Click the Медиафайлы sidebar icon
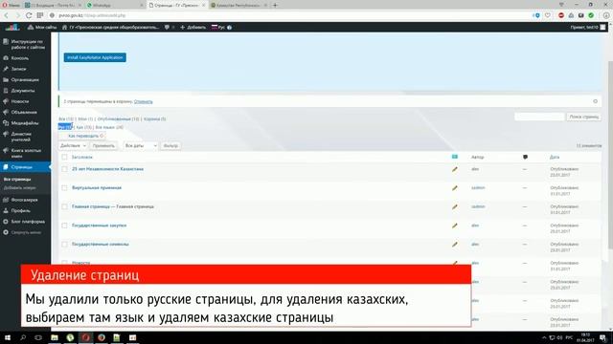 tap(6, 123)
